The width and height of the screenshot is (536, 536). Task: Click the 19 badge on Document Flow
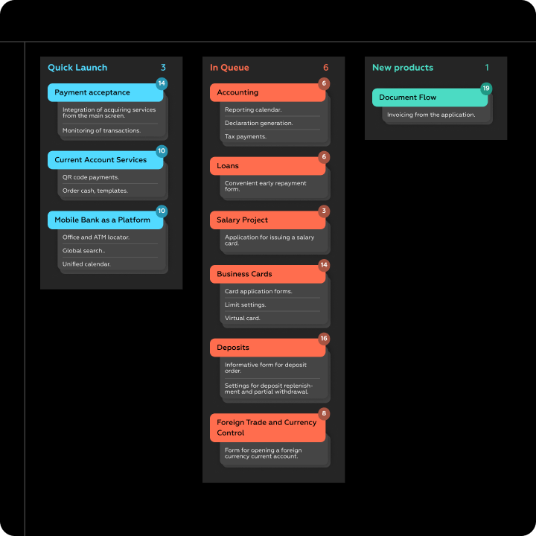(x=486, y=89)
